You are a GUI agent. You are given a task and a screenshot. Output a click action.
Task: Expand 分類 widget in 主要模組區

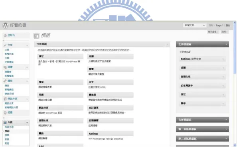pos(223,68)
